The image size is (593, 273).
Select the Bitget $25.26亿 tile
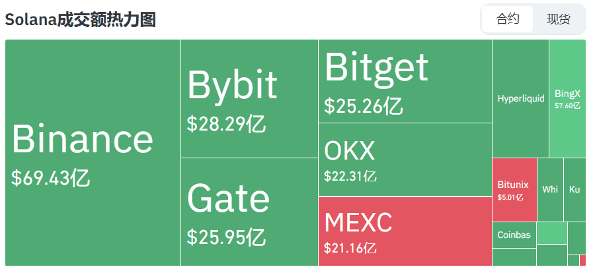(405, 81)
